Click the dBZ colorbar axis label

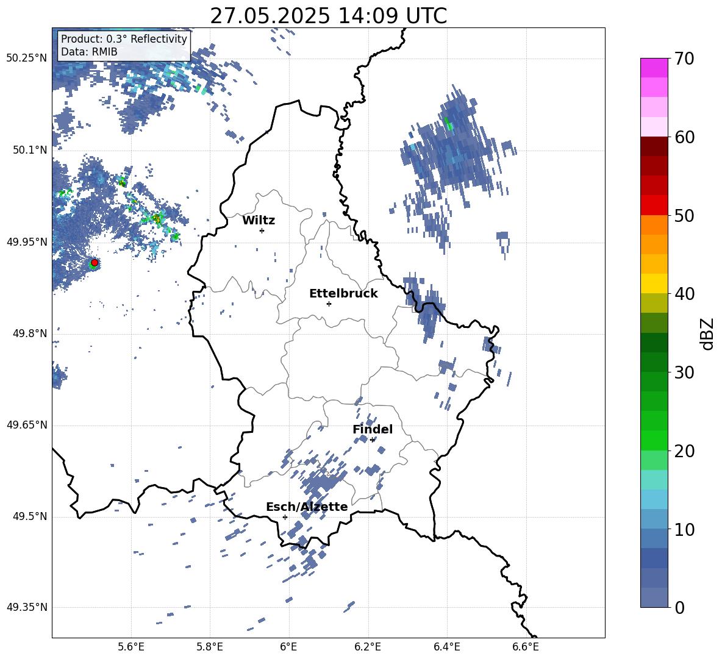pyautogui.click(x=707, y=333)
